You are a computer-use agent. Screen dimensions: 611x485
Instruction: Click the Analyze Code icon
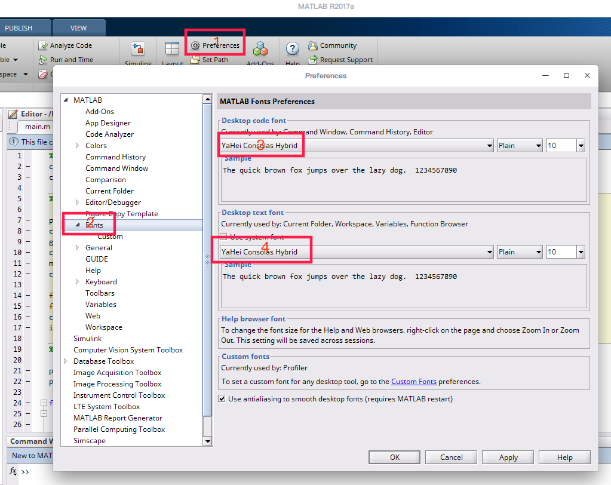[43, 45]
